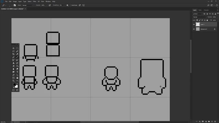Image resolution: width=219 pixels, height=123 pixels.
Task: Open the Filter menu
Action: pyautogui.click(x=35, y=1)
